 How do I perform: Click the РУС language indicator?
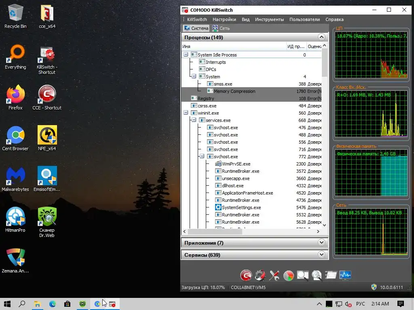[360, 304]
